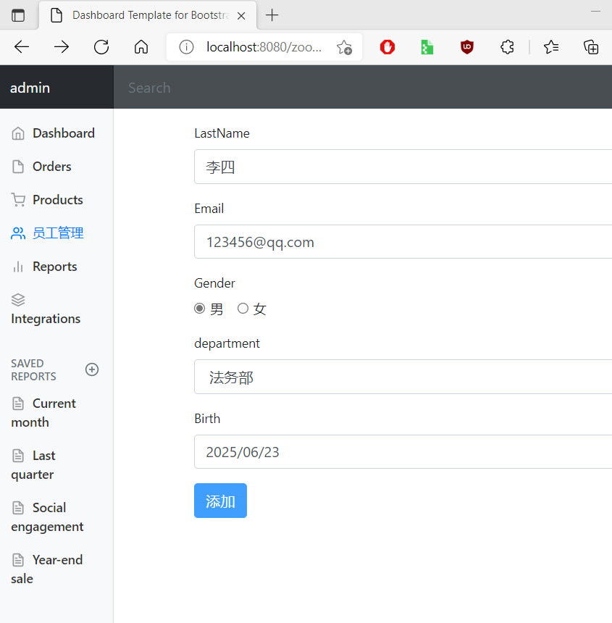
Task: Open a new browser tab
Action: (x=272, y=15)
